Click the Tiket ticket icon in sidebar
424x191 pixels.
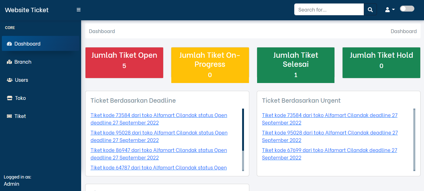point(9,116)
